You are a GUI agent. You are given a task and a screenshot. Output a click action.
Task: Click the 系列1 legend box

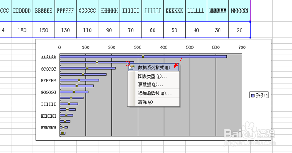pyautogui.click(x=259, y=95)
